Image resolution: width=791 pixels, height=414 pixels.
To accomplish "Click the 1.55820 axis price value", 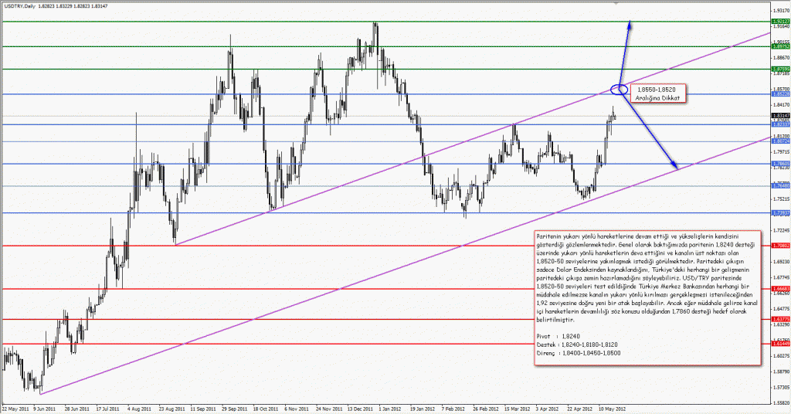I will coord(780,402).
